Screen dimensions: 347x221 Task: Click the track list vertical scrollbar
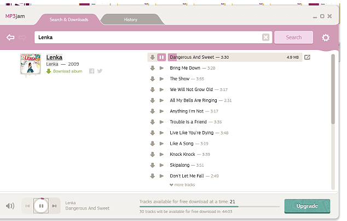click(x=333, y=89)
